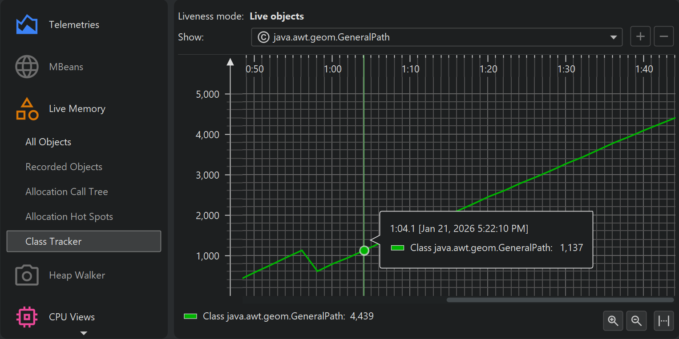679x339 pixels.
Task: Add a tracked class with plus button
Action: click(640, 37)
